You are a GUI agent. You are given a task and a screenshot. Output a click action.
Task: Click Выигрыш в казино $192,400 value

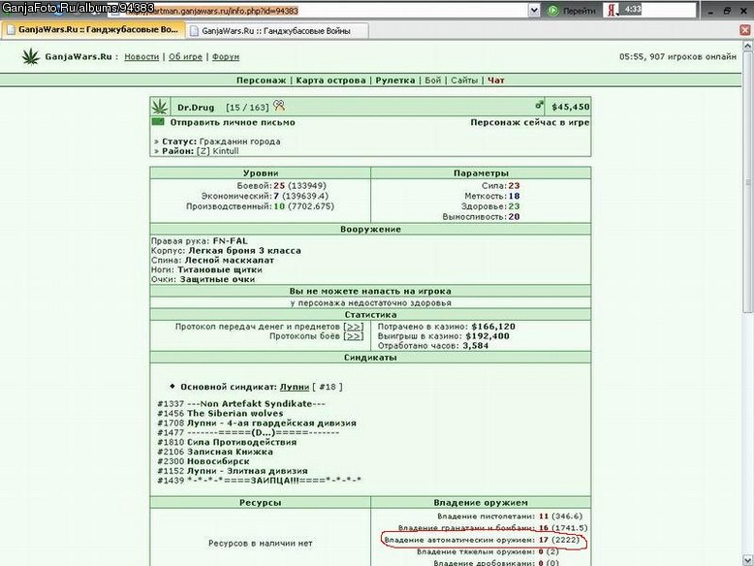pos(487,336)
